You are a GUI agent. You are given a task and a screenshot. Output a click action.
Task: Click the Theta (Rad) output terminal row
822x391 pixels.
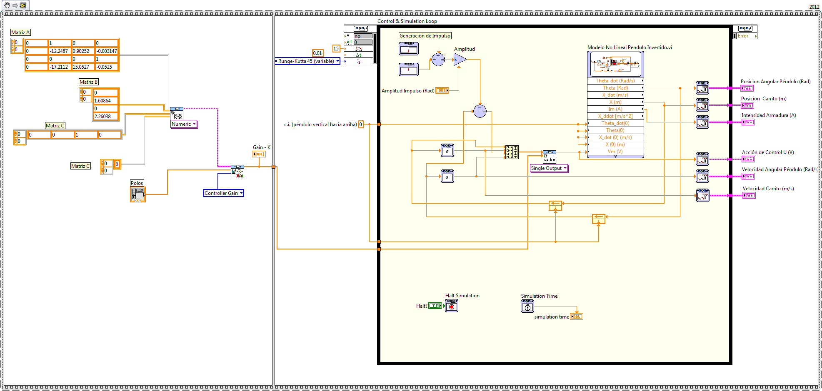coord(615,88)
